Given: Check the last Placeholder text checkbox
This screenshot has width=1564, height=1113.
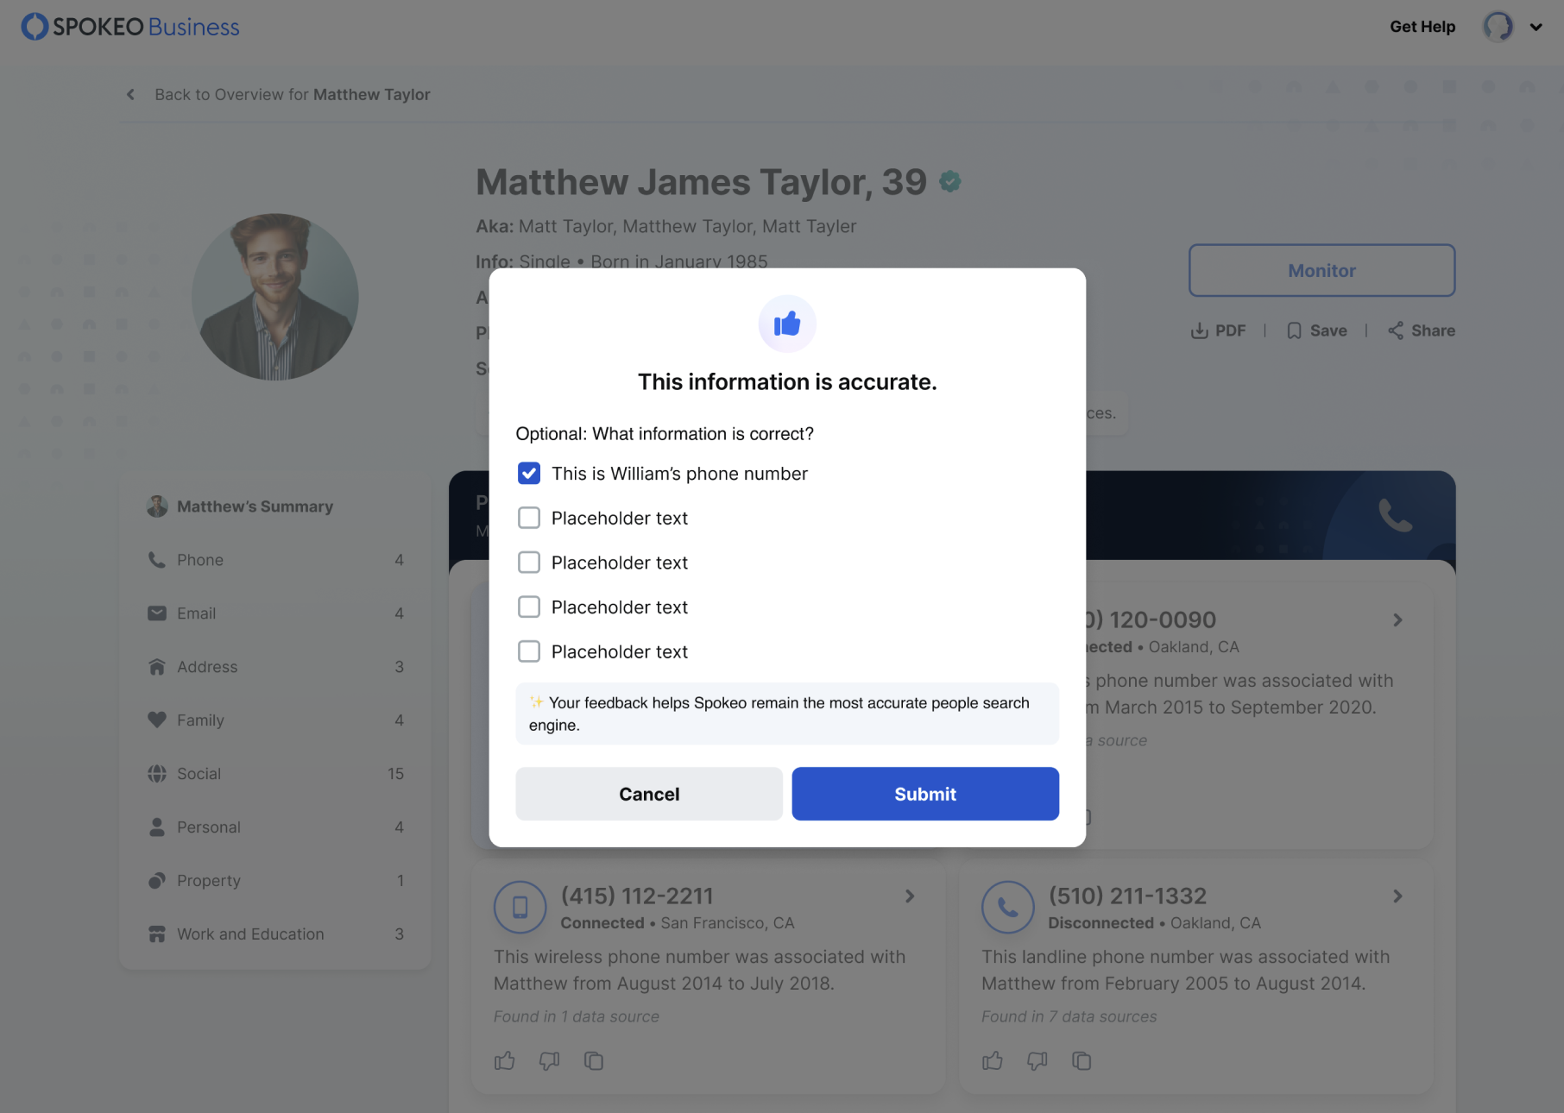Looking at the screenshot, I should (529, 651).
